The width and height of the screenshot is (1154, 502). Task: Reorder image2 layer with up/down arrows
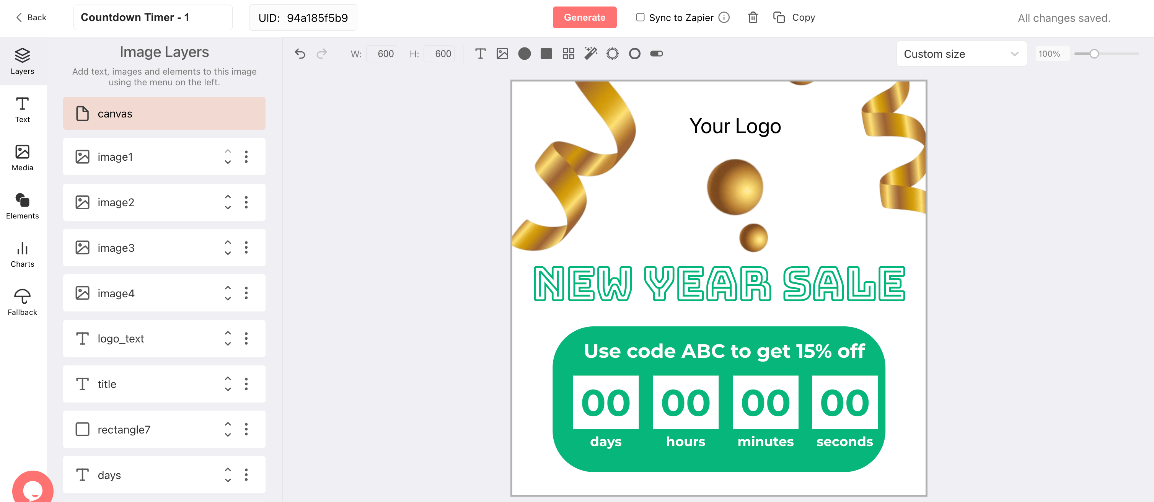point(228,202)
